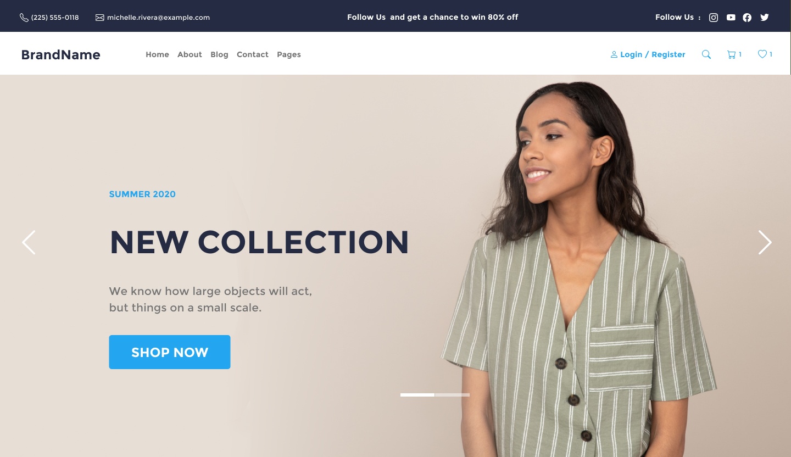Open the shopping cart icon

(x=731, y=54)
